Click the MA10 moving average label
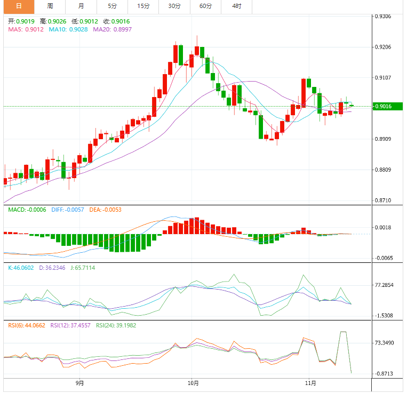 coord(69,29)
